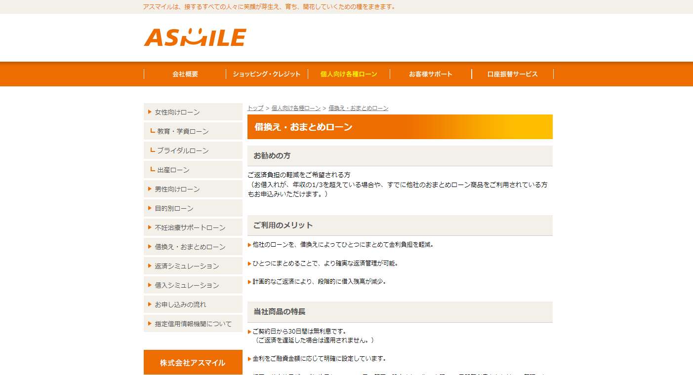Image resolution: width=693 pixels, height=375 pixels.
Task: Go to お客様サポート navigation item
Action: coord(431,74)
